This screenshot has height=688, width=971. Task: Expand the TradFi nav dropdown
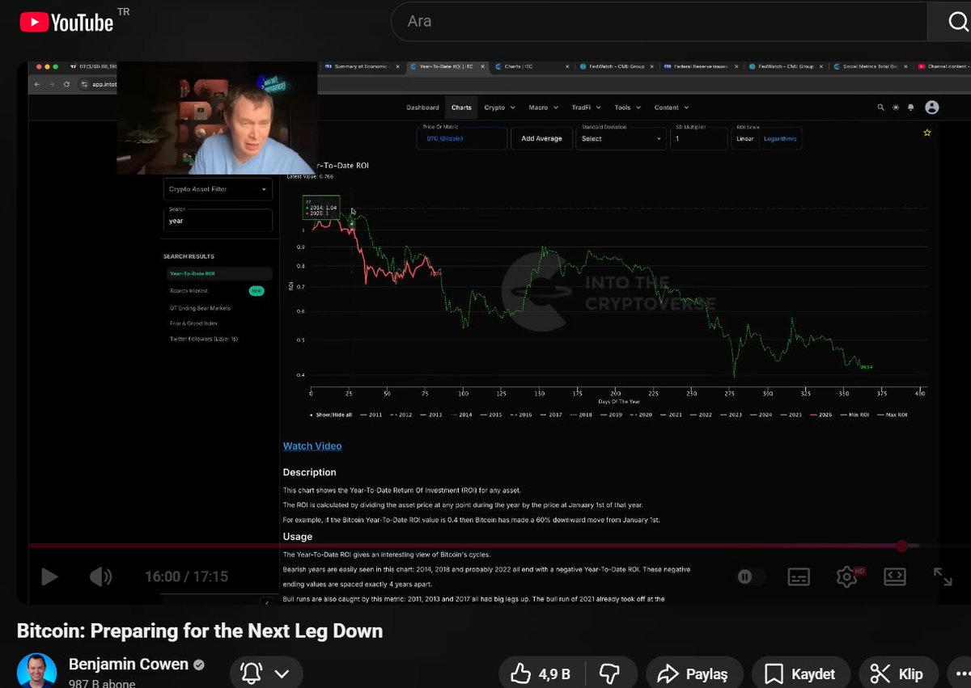click(x=585, y=108)
